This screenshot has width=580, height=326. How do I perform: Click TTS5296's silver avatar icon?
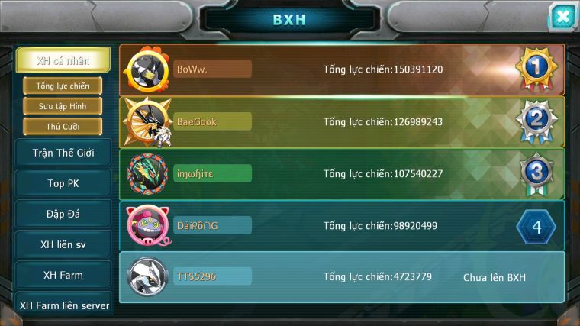[x=147, y=276]
